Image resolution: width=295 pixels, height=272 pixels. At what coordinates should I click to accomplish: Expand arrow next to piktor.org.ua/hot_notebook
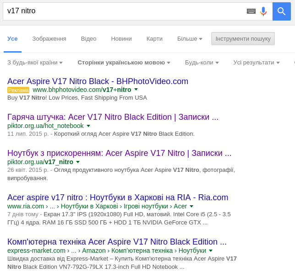click(88, 126)
